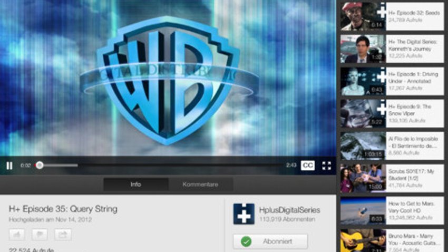Click the 0:02 elapsed time label
Viewport: 448px width, 252px height.
point(25,166)
